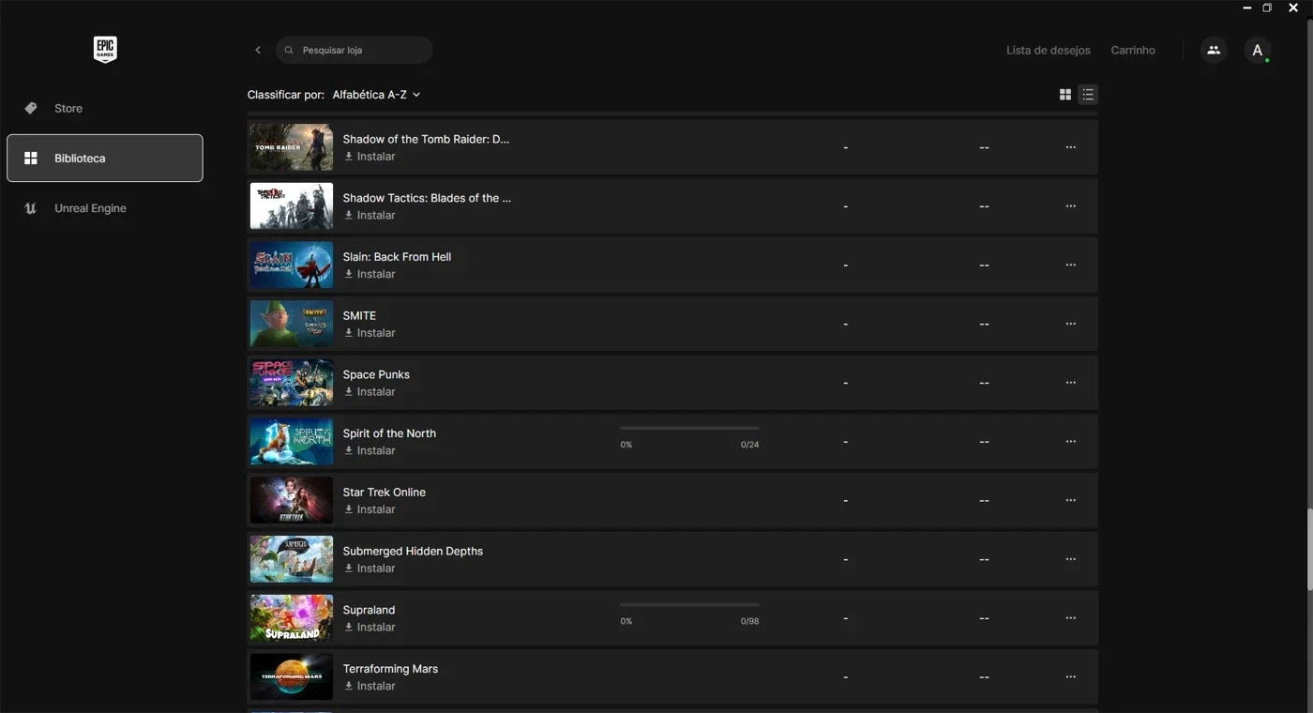The image size is (1313, 713).
Task: Open more options for Spirit of the North
Action: (1071, 442)
